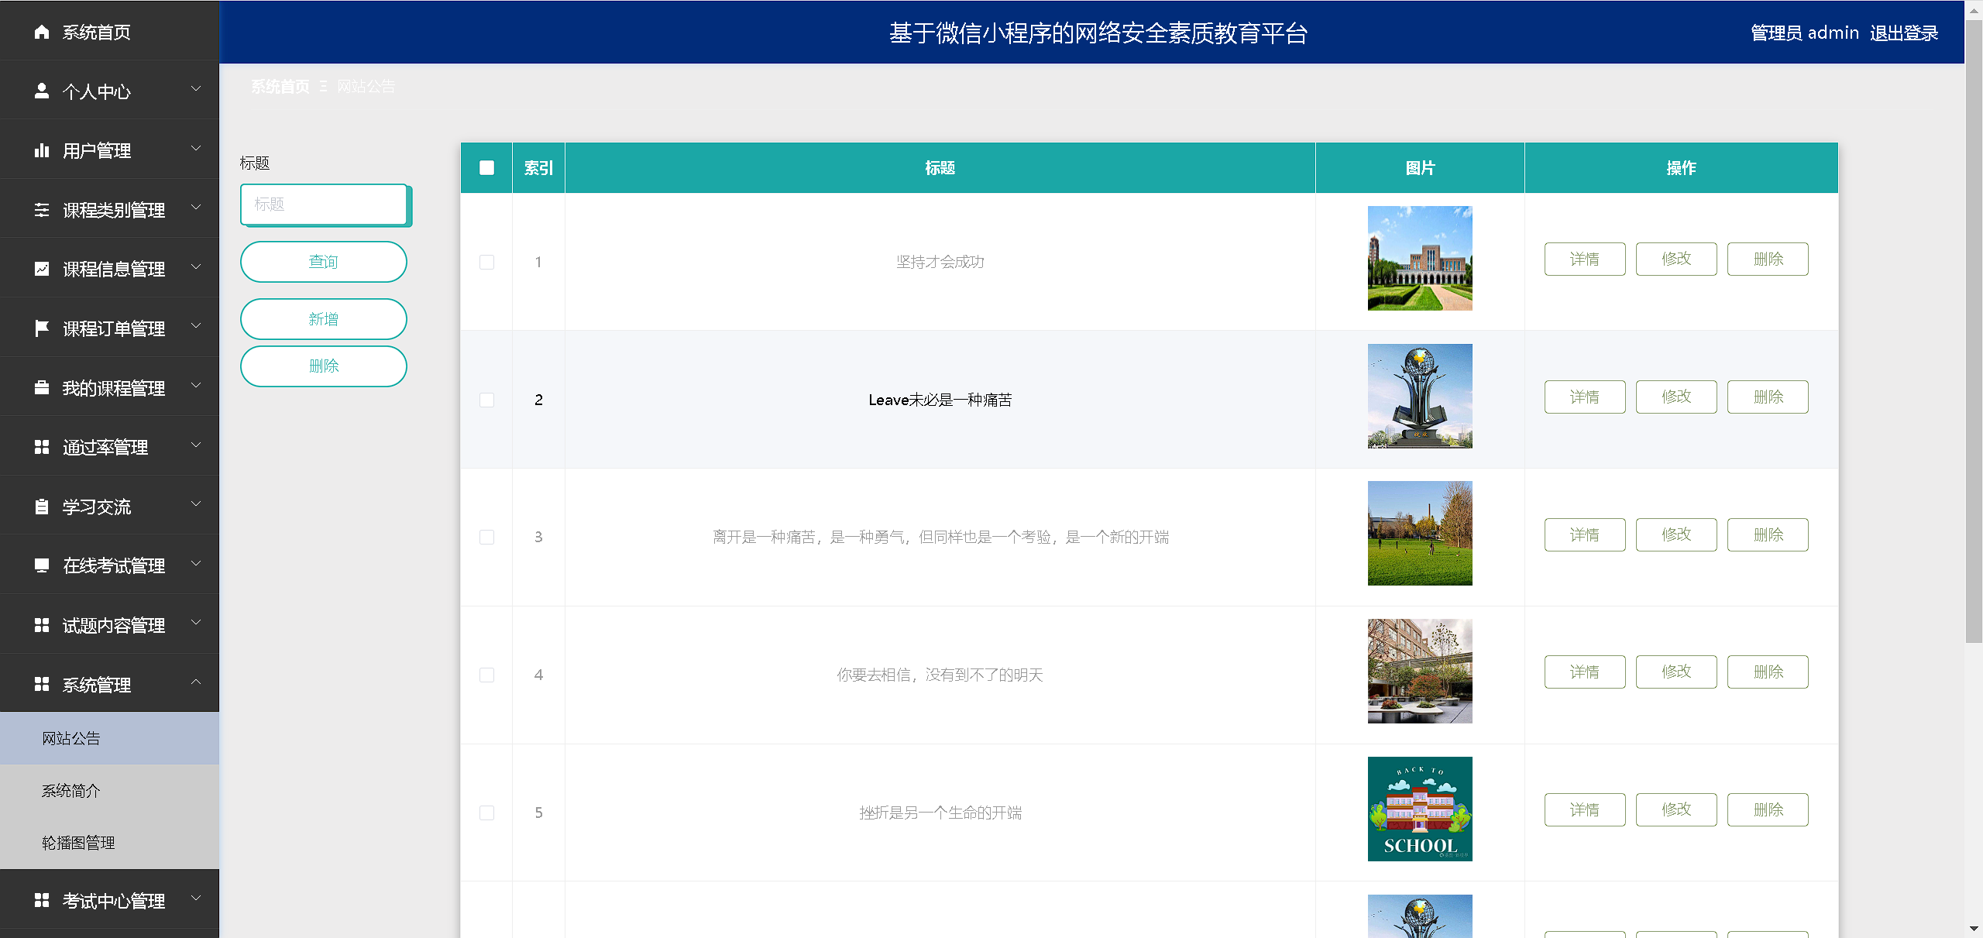Viewport: 1983px width, 938px height.
Task: Check the row 3 checkbox
Action: (x=486, y=537)
